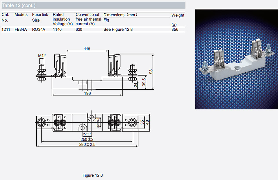Image resolution: width=278 pixels, height=180 pixels.
Task: Click the 'Table 12 (cont.)' title
Action: coord(19,5)
